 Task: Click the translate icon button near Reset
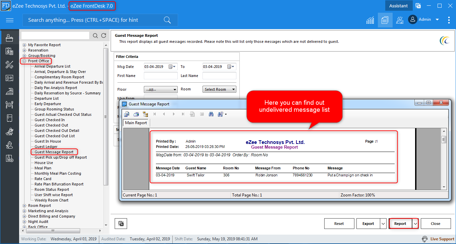click(121, 224)
